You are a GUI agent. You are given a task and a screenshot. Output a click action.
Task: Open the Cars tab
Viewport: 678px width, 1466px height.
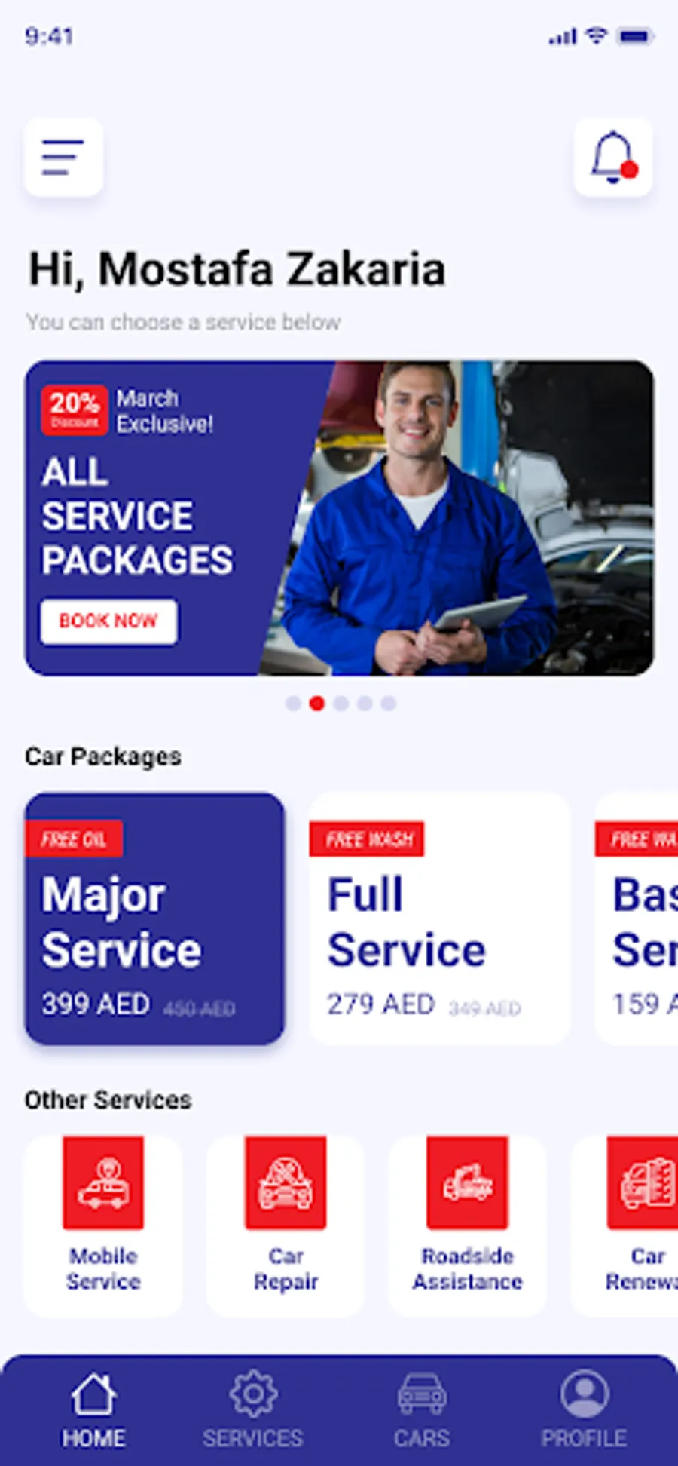pos(422,1410)
